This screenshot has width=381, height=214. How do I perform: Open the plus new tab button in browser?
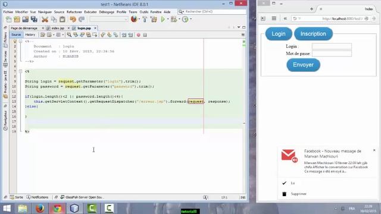(311, 9)
